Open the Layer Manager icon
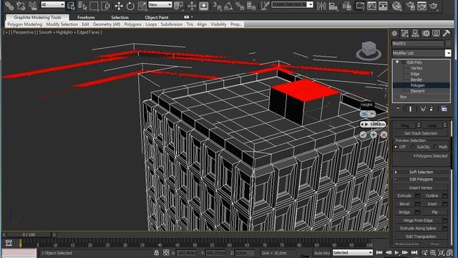 (x=346, y=5)
